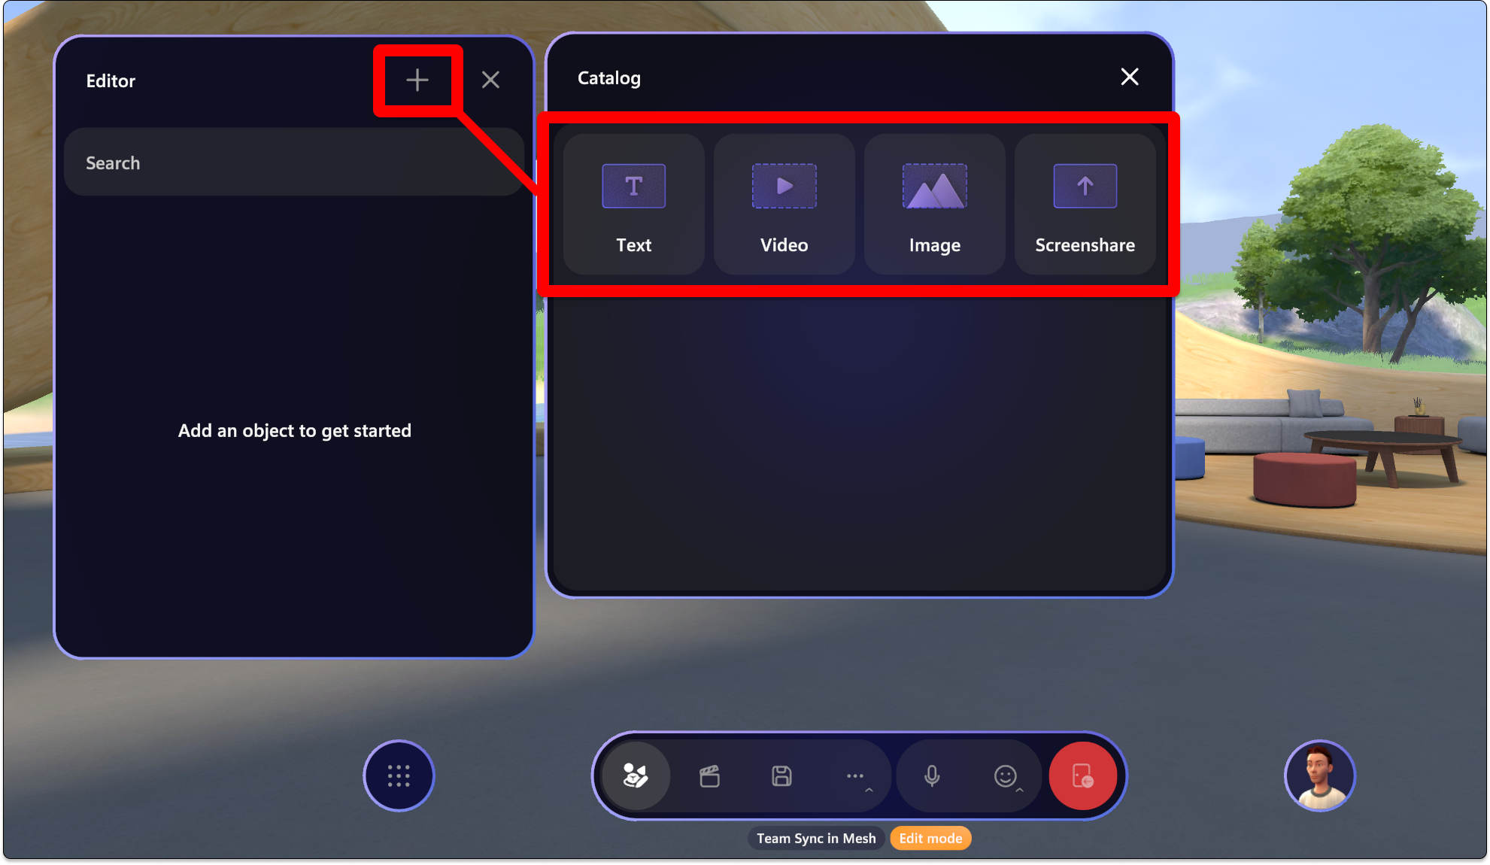The image size is (1490, 865).
Task: Click the Search field in Editor
Action: tap(295, 162)
